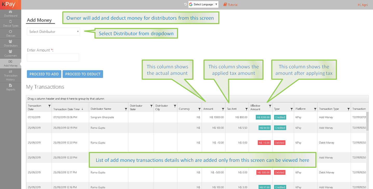Click the PROCEED TO DEDUCT button
Viewport: 373px width, 189px height.
83,74
